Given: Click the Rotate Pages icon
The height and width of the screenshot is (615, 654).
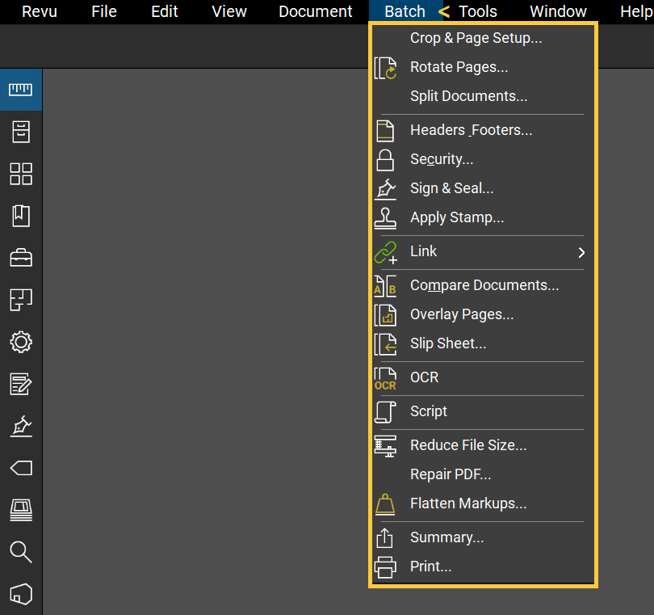Looking at the screenshot, I should click(x=385, y=68).
